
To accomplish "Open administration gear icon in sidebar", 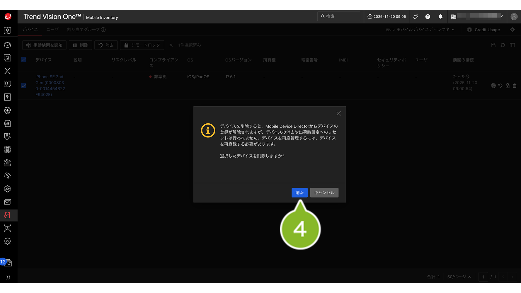I will click(x=7, y=241).
